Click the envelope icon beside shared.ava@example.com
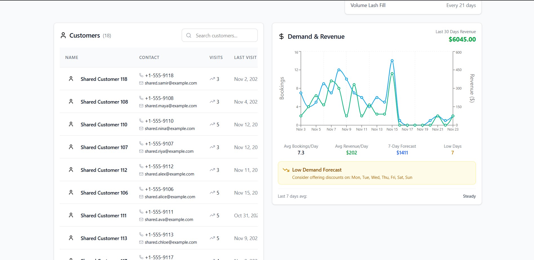Viewport: 534px width, 260px height. 141,220
